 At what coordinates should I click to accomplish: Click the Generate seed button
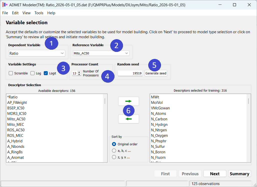156,73
